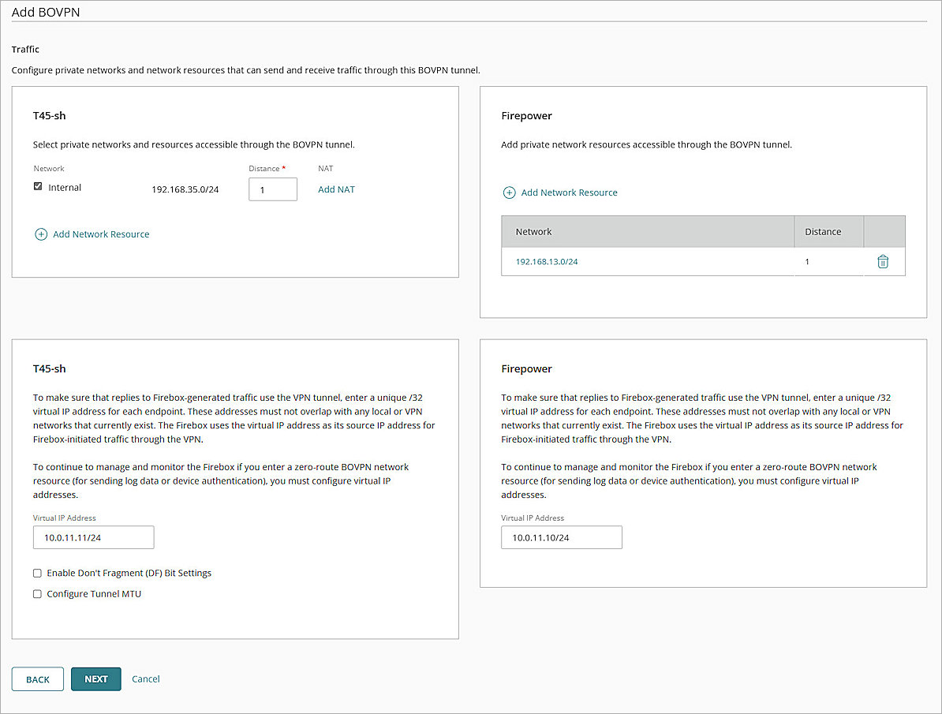Click Add Network Resource in the T45-sh panel
942x714 pixels.
click(x=101, y=234)
